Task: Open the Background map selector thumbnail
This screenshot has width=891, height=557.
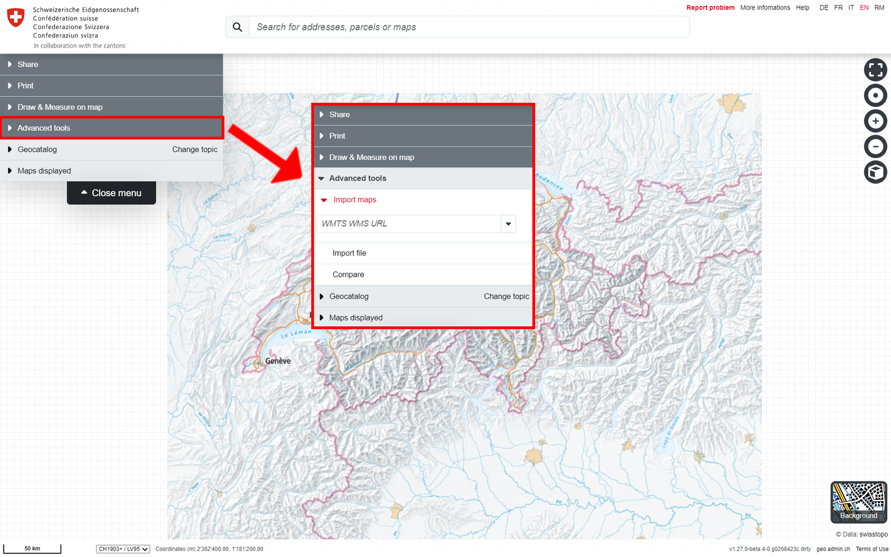Action: click(x=858, y=502)
